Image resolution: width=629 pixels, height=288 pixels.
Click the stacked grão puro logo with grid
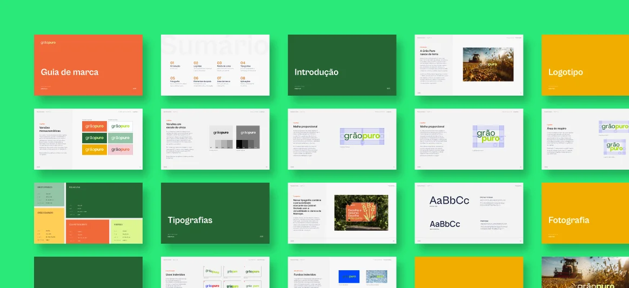[x=488, y=136]
